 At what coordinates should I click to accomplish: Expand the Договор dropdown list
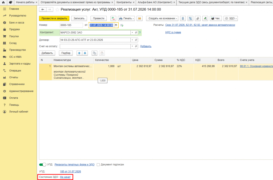(x=132, y=40)
